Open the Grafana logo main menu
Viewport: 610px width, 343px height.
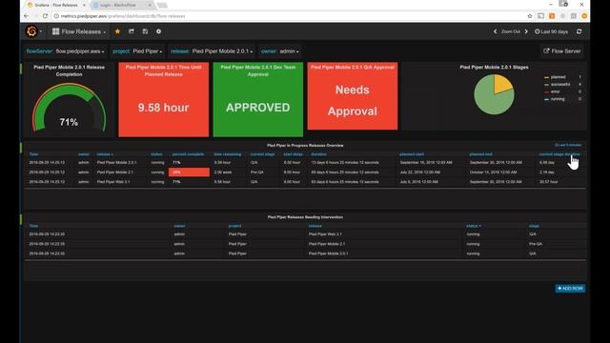(32, 31)
